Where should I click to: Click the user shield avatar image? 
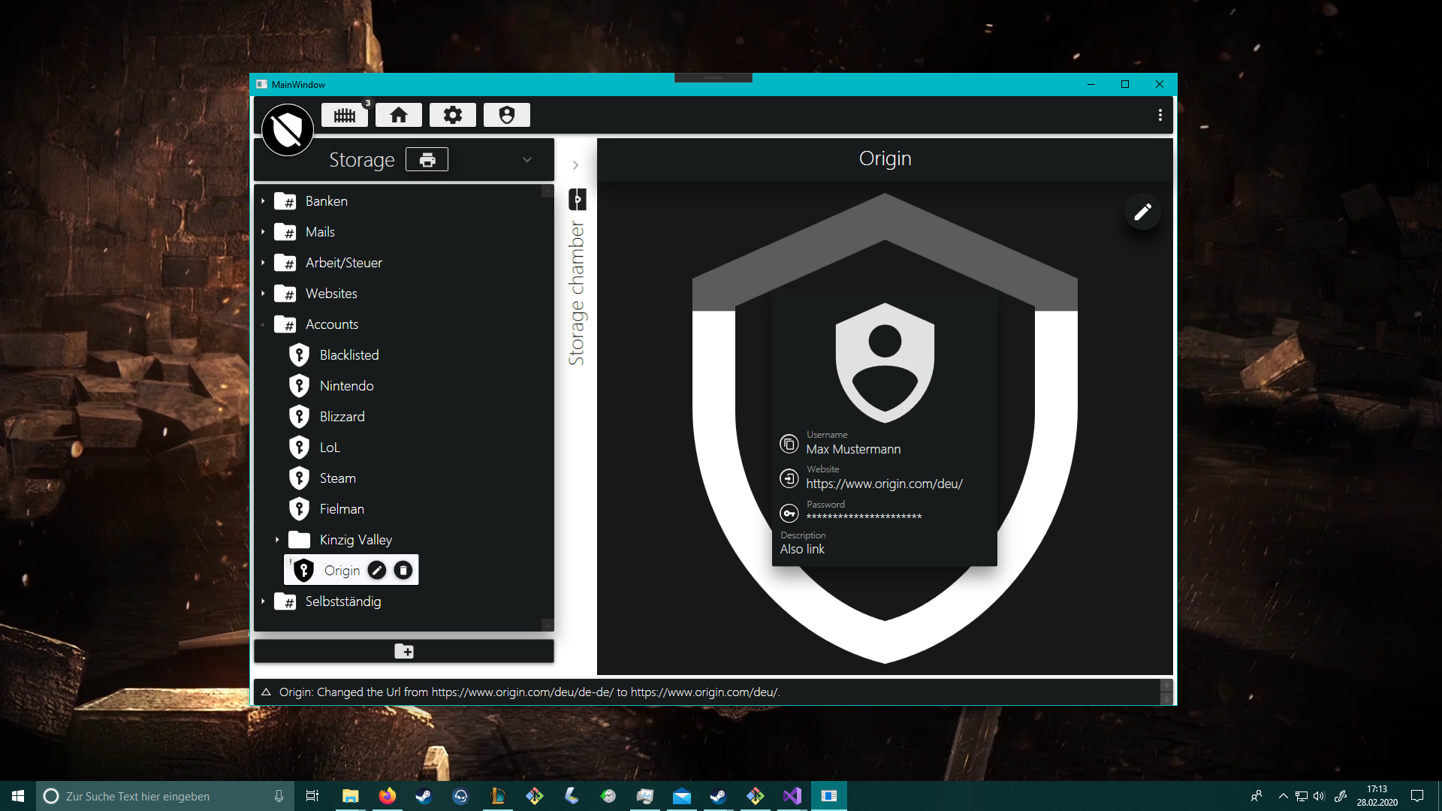(885, 362)
